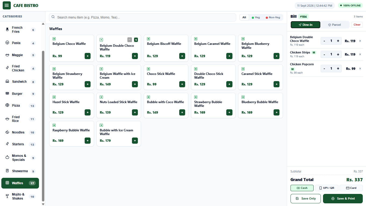
Task: Click Save Only button
Action: [x=306, y=198]
